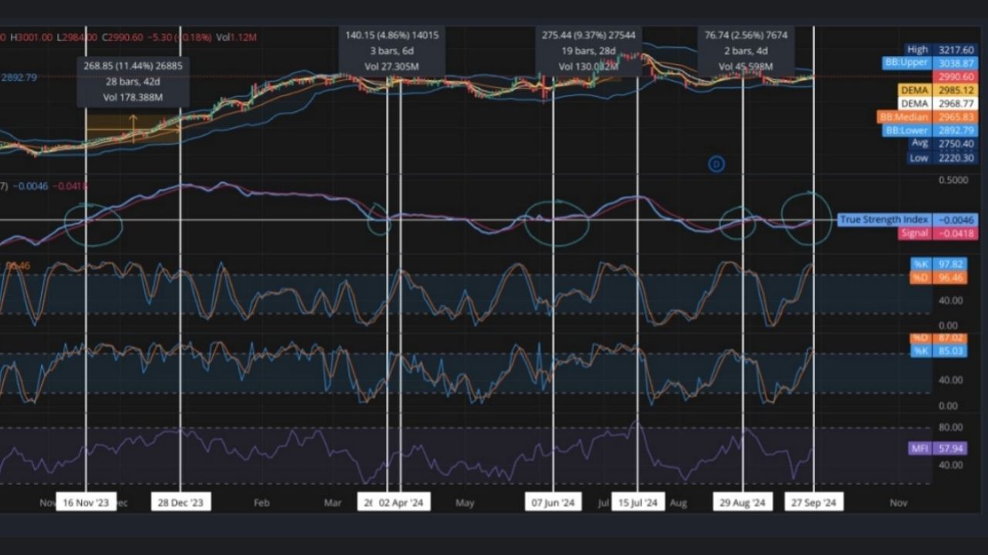Click the red 2990.60 last price label
This screenshot has width=988, height=555.
pyautogui.click(x=955, y=77)
